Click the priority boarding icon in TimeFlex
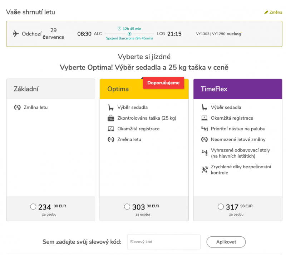The image size is (286, 255). tap(204, 129)
